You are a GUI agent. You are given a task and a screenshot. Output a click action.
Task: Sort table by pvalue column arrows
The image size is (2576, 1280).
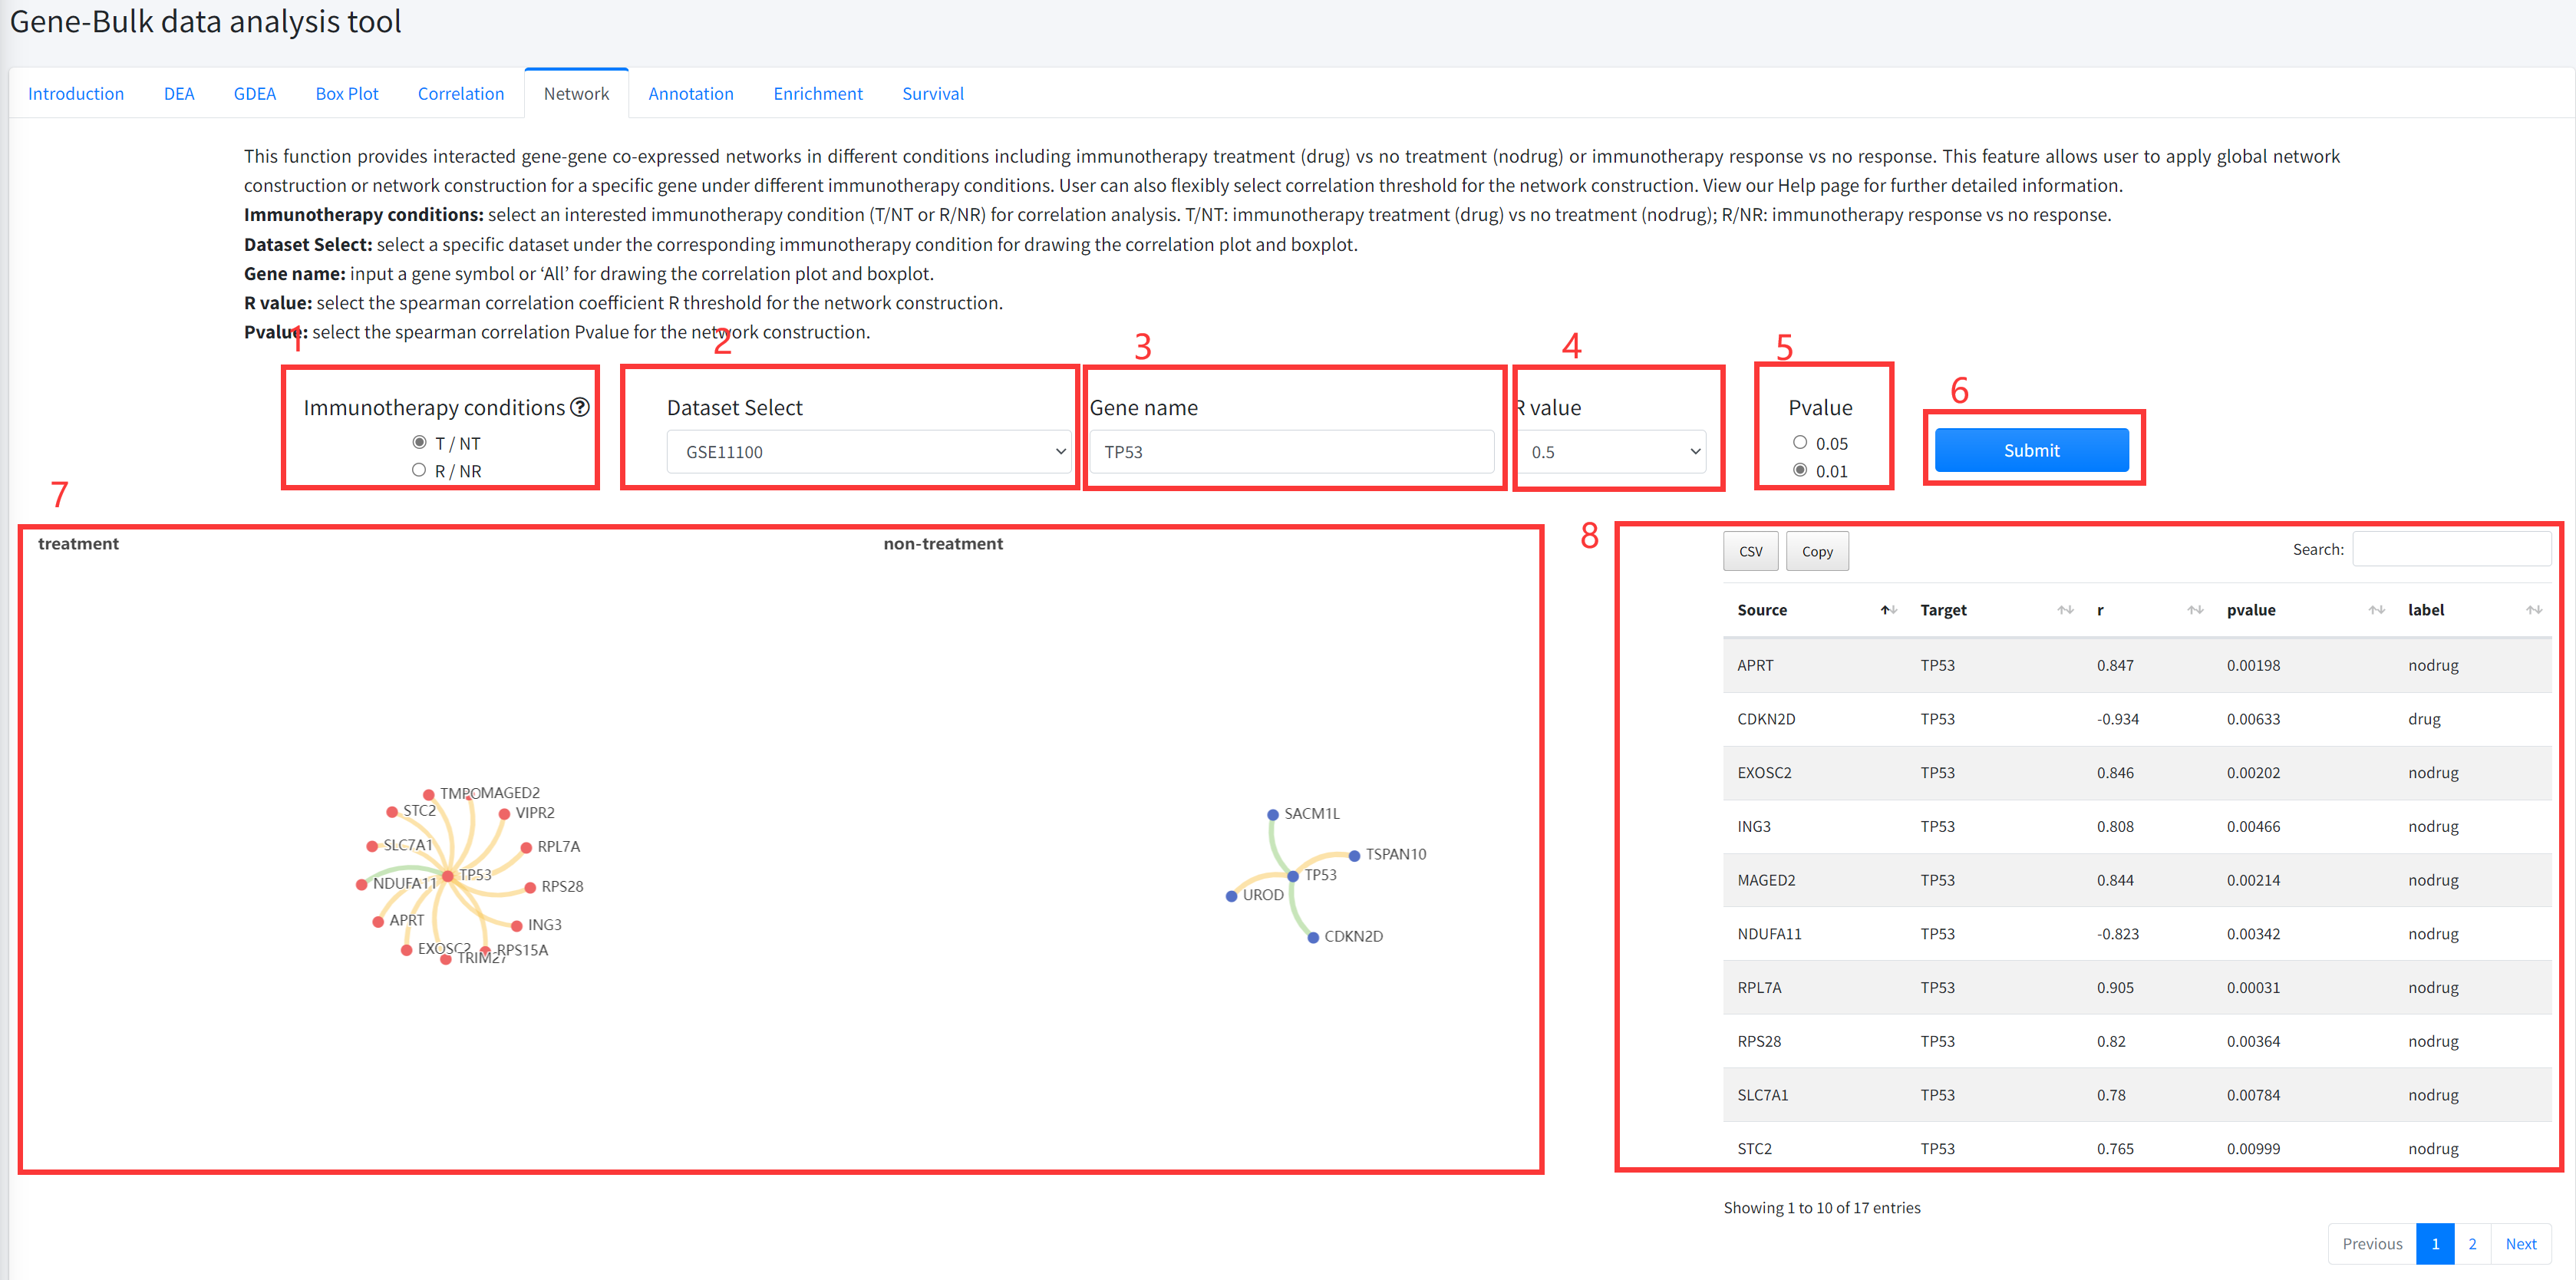(2376, 610)
